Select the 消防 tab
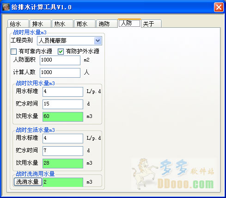 [x=107, y=24]
